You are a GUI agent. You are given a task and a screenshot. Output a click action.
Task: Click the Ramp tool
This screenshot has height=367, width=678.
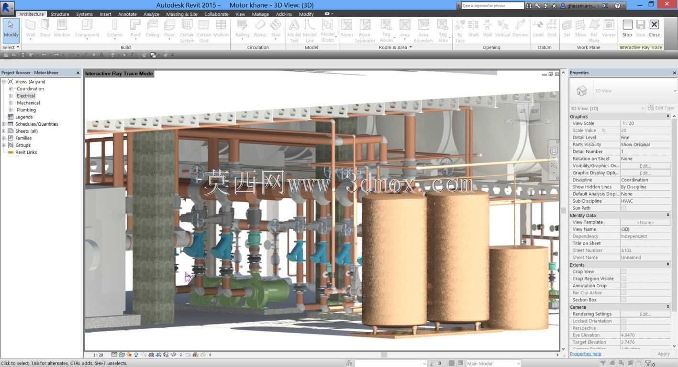coord(260,29)
